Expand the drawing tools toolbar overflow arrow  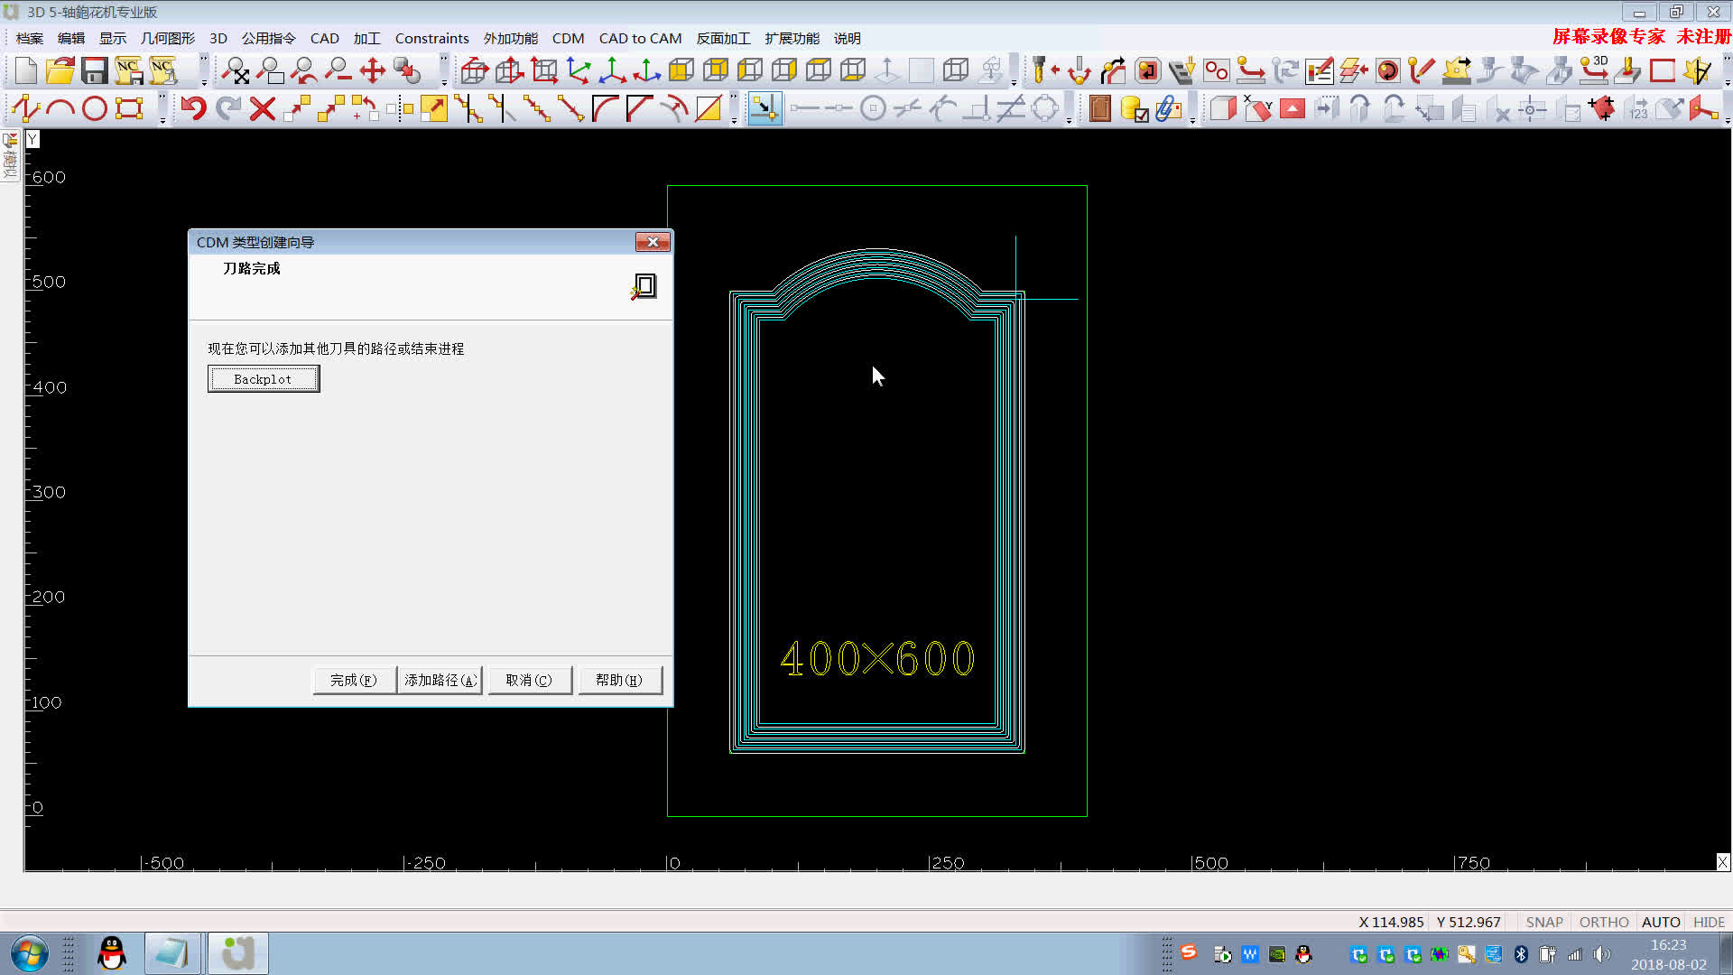162,120
